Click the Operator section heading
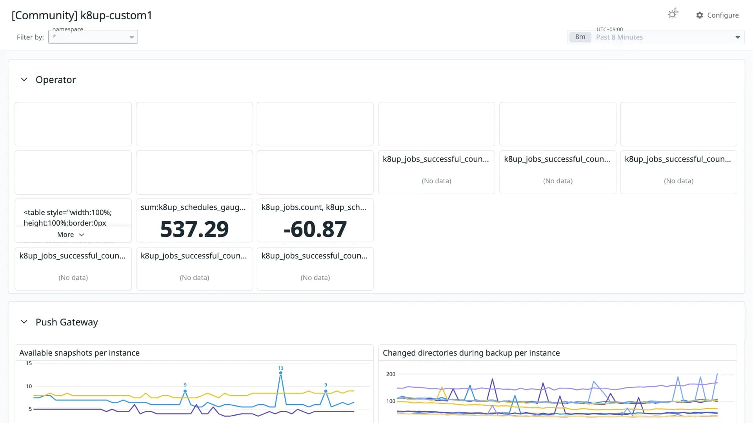Image resolution: width=753 pixels, height=423 pixels. [x=56, y=80]
